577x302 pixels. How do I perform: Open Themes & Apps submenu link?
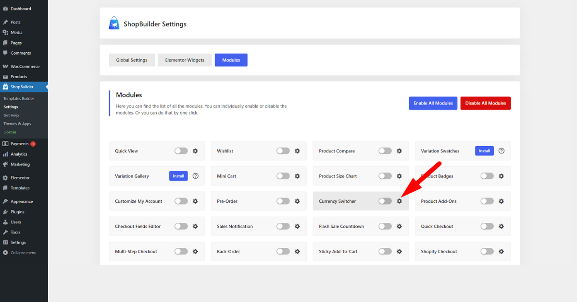[x=17, y=124]
